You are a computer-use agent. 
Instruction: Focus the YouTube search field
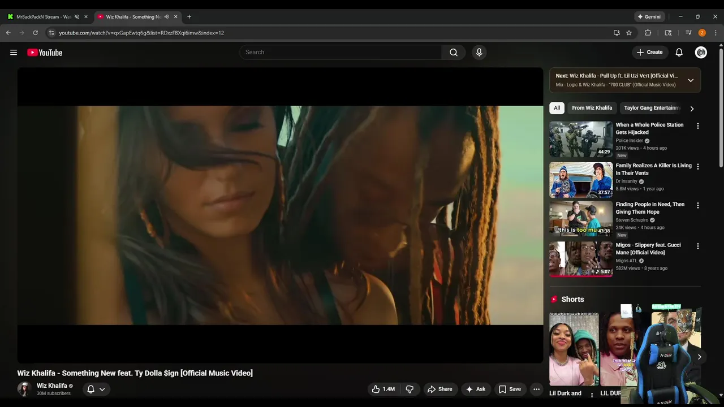pos(341,53)
